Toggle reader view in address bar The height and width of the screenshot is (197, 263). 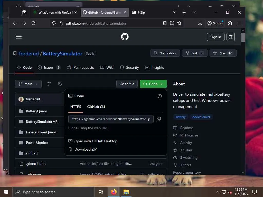coord(165,23)
